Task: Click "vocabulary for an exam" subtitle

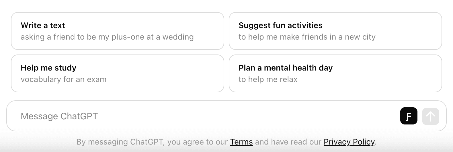Action: (63, 79)
